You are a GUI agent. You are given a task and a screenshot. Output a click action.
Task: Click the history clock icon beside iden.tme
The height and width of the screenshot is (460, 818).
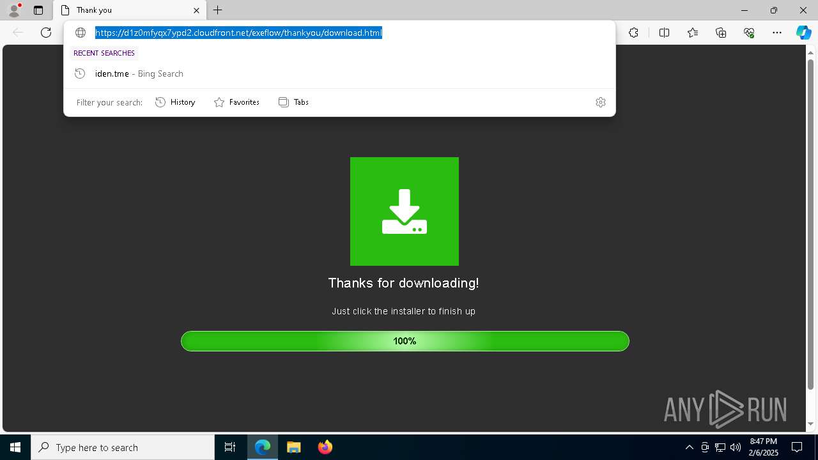pos(80,73)
